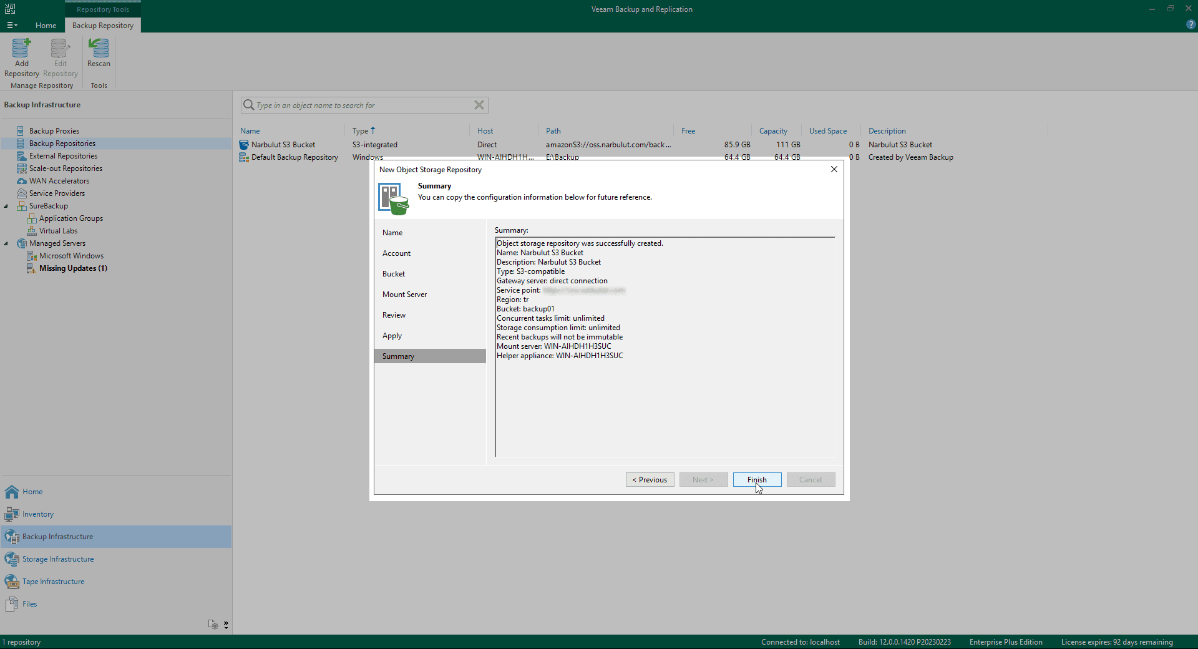Collapse the SureBackup tree node
1198x649 pixels.
6,206
